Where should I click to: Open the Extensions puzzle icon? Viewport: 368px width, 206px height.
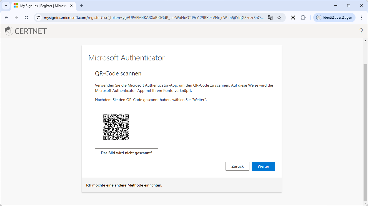pyautogui.click(x=303, y=18)
